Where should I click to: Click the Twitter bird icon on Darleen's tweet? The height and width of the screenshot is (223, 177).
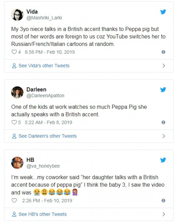[163, 90]
